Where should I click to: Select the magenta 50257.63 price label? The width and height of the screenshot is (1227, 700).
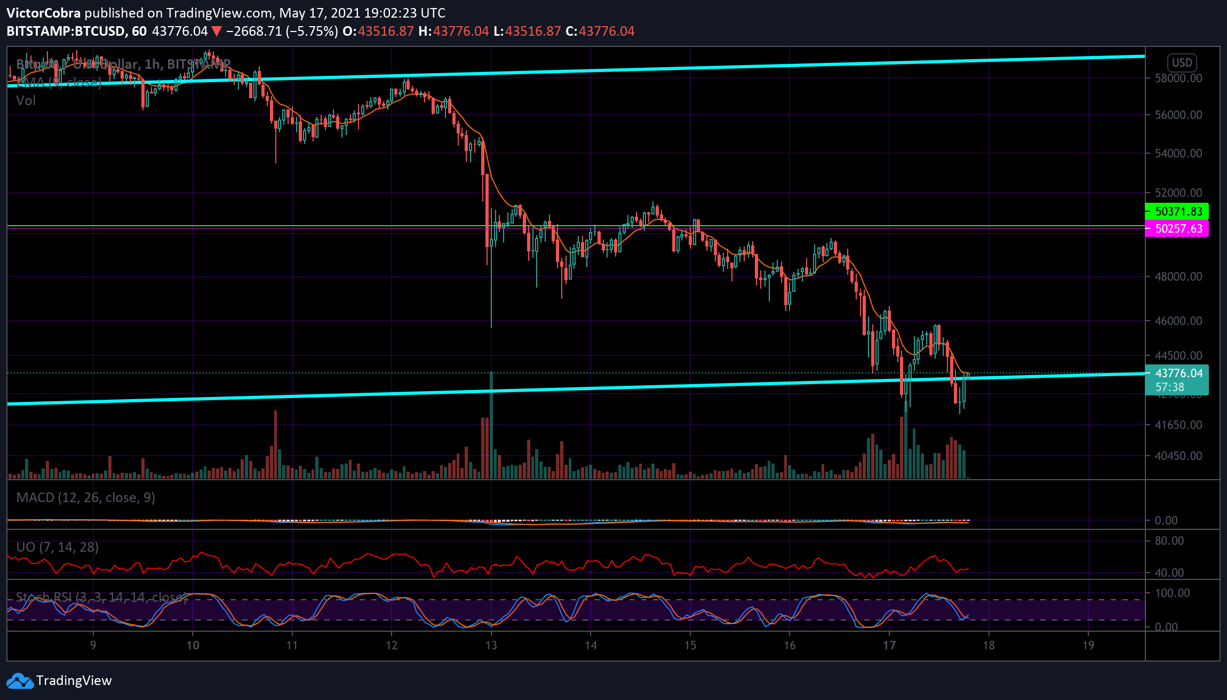(1177, 228)
